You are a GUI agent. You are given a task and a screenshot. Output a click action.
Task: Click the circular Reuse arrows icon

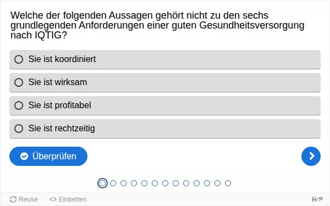13,199
